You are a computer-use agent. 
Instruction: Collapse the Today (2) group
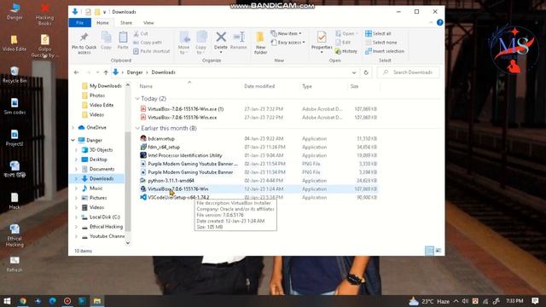pos(137,99)
